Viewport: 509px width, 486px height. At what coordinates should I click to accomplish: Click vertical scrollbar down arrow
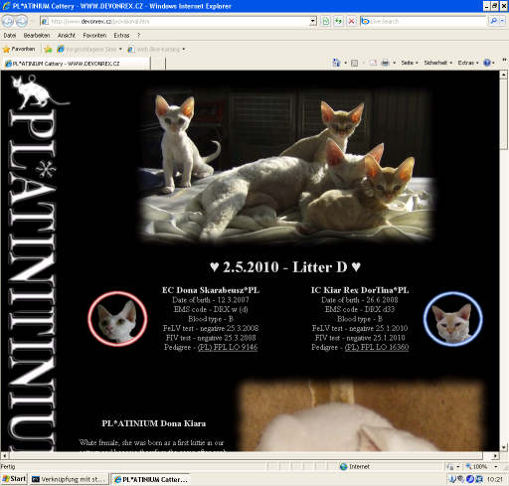click(x=504, y=447)
